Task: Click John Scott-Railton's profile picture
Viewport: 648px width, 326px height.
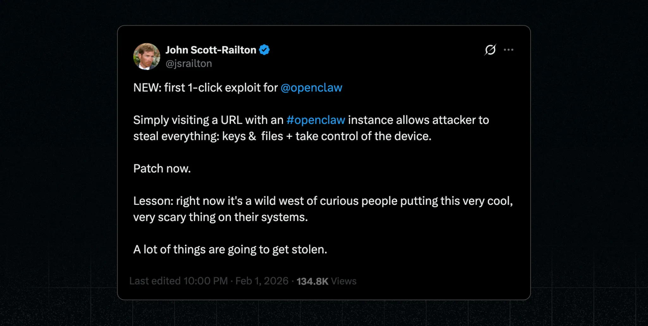Action: (x=147, y=57)
